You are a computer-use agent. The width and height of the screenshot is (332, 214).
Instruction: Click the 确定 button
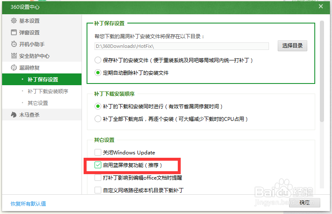point(305,203)
